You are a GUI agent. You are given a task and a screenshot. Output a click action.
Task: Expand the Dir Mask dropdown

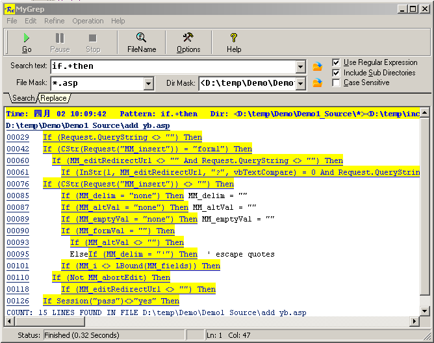pyautogui.click(x=300, y=83)
